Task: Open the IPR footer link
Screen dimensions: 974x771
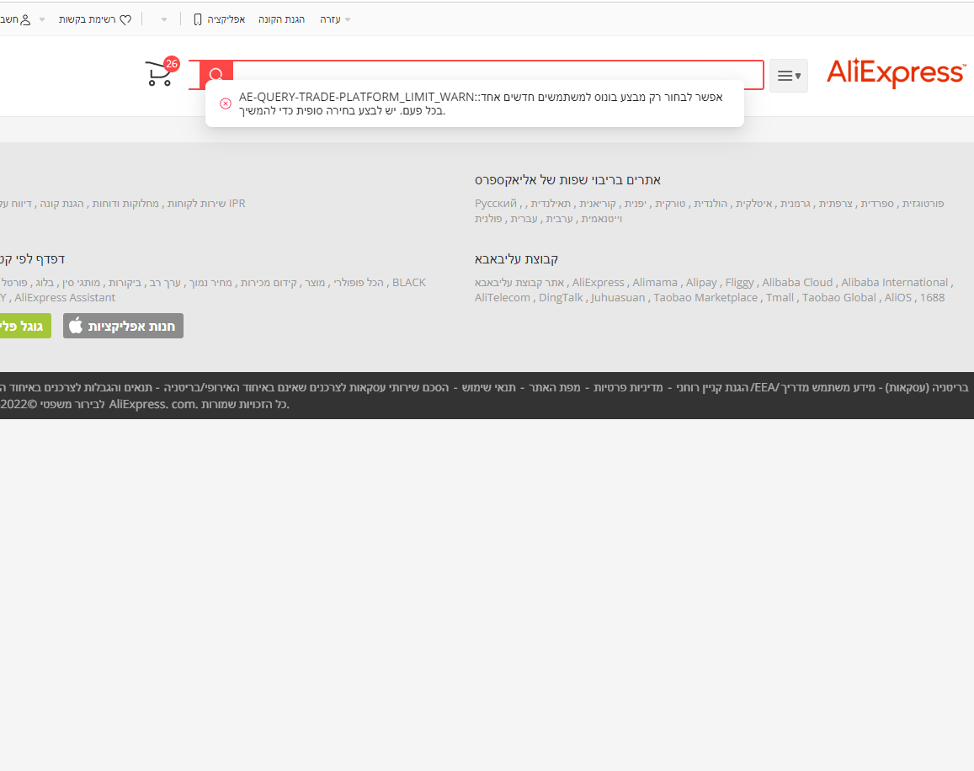Action: click(x=237, y=203)
